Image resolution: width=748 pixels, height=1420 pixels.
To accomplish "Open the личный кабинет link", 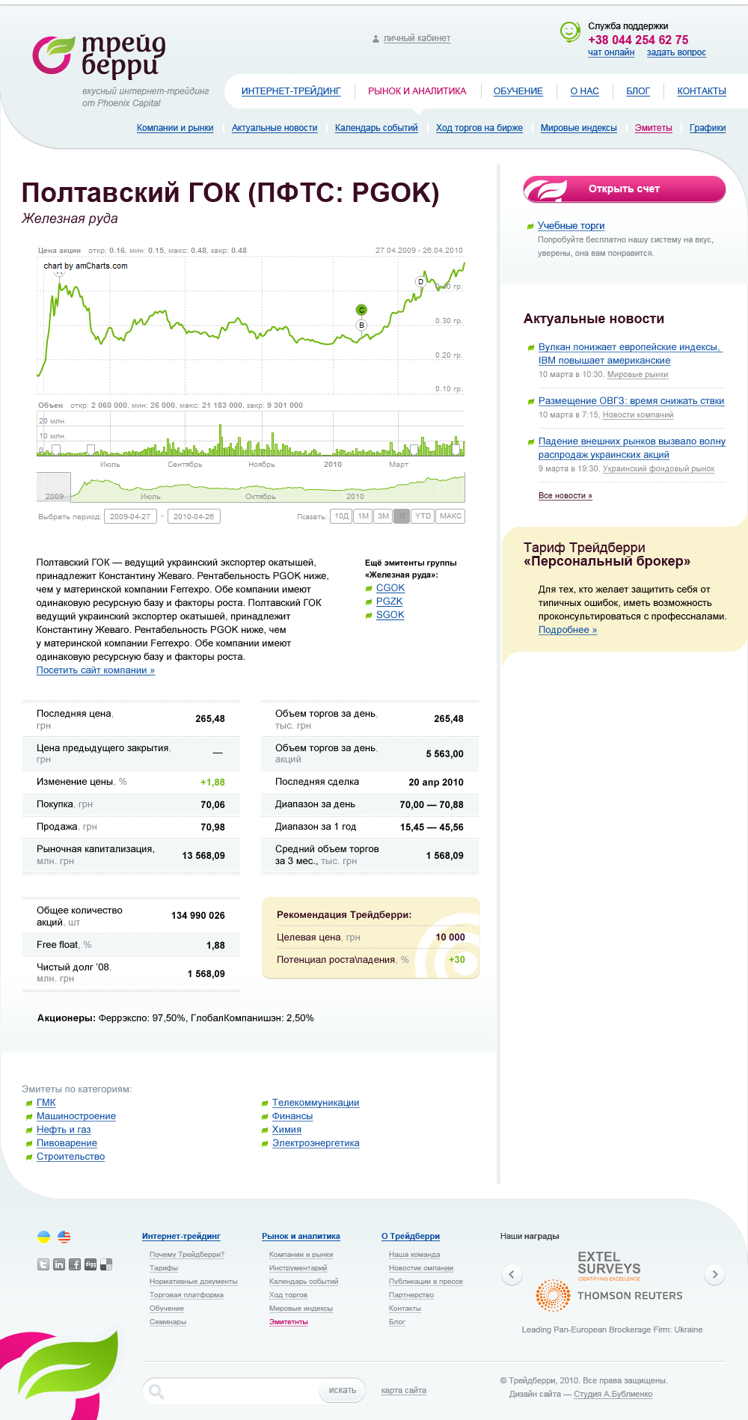I will tap(417, 38).
